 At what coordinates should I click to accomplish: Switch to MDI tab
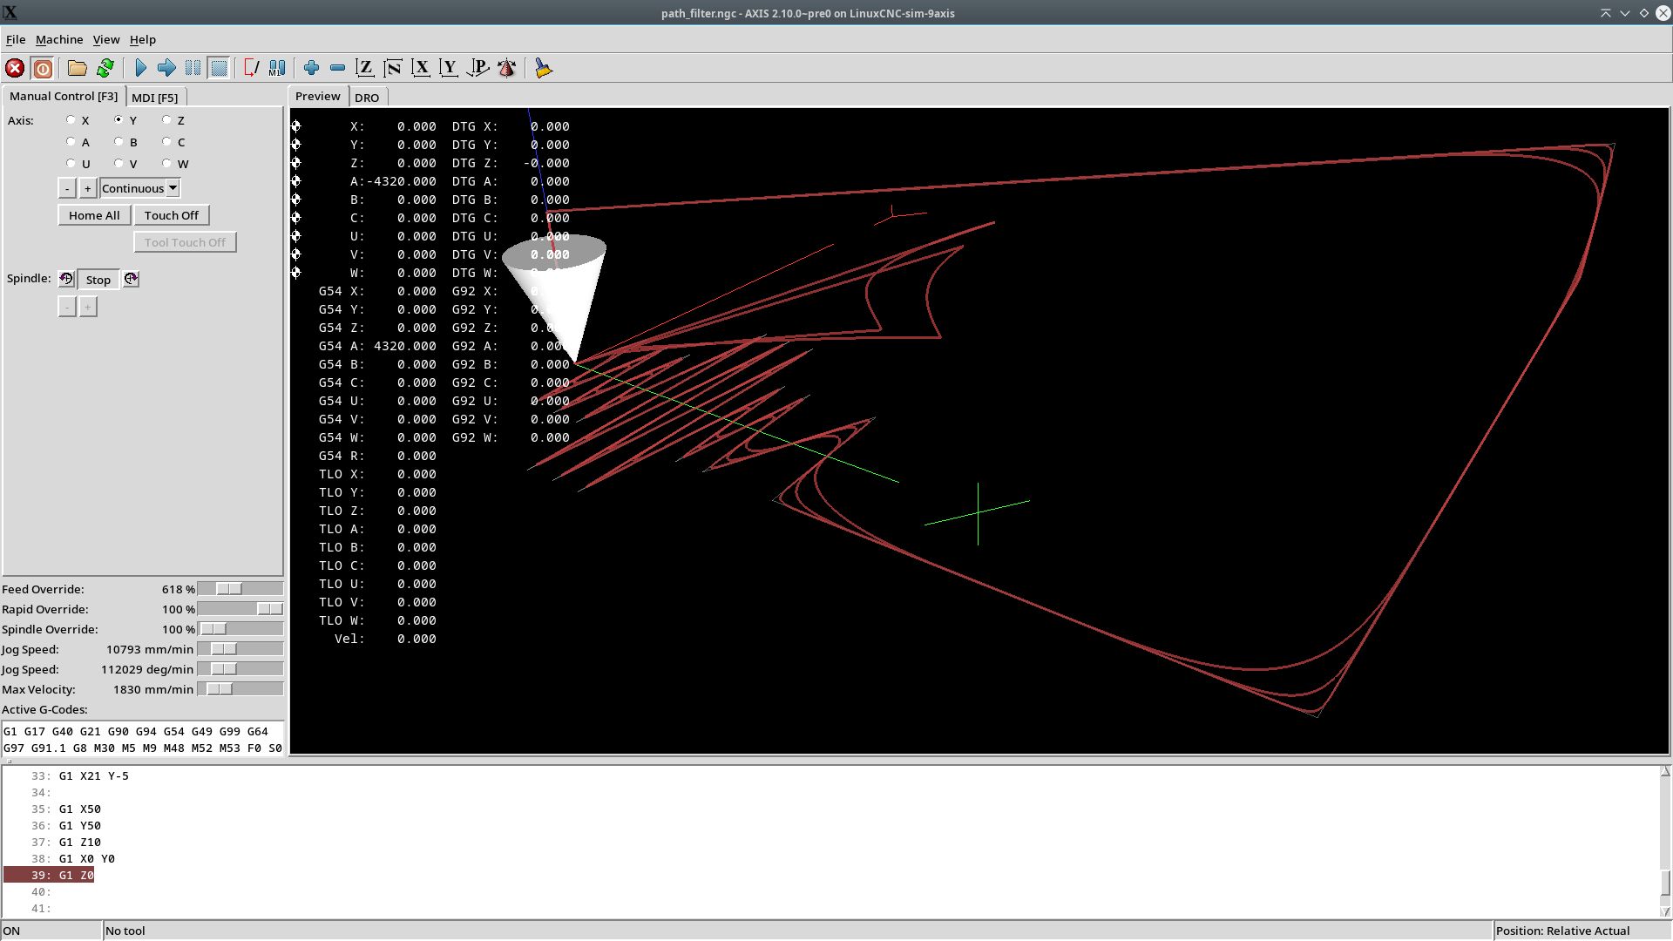(x=155, y=98)
